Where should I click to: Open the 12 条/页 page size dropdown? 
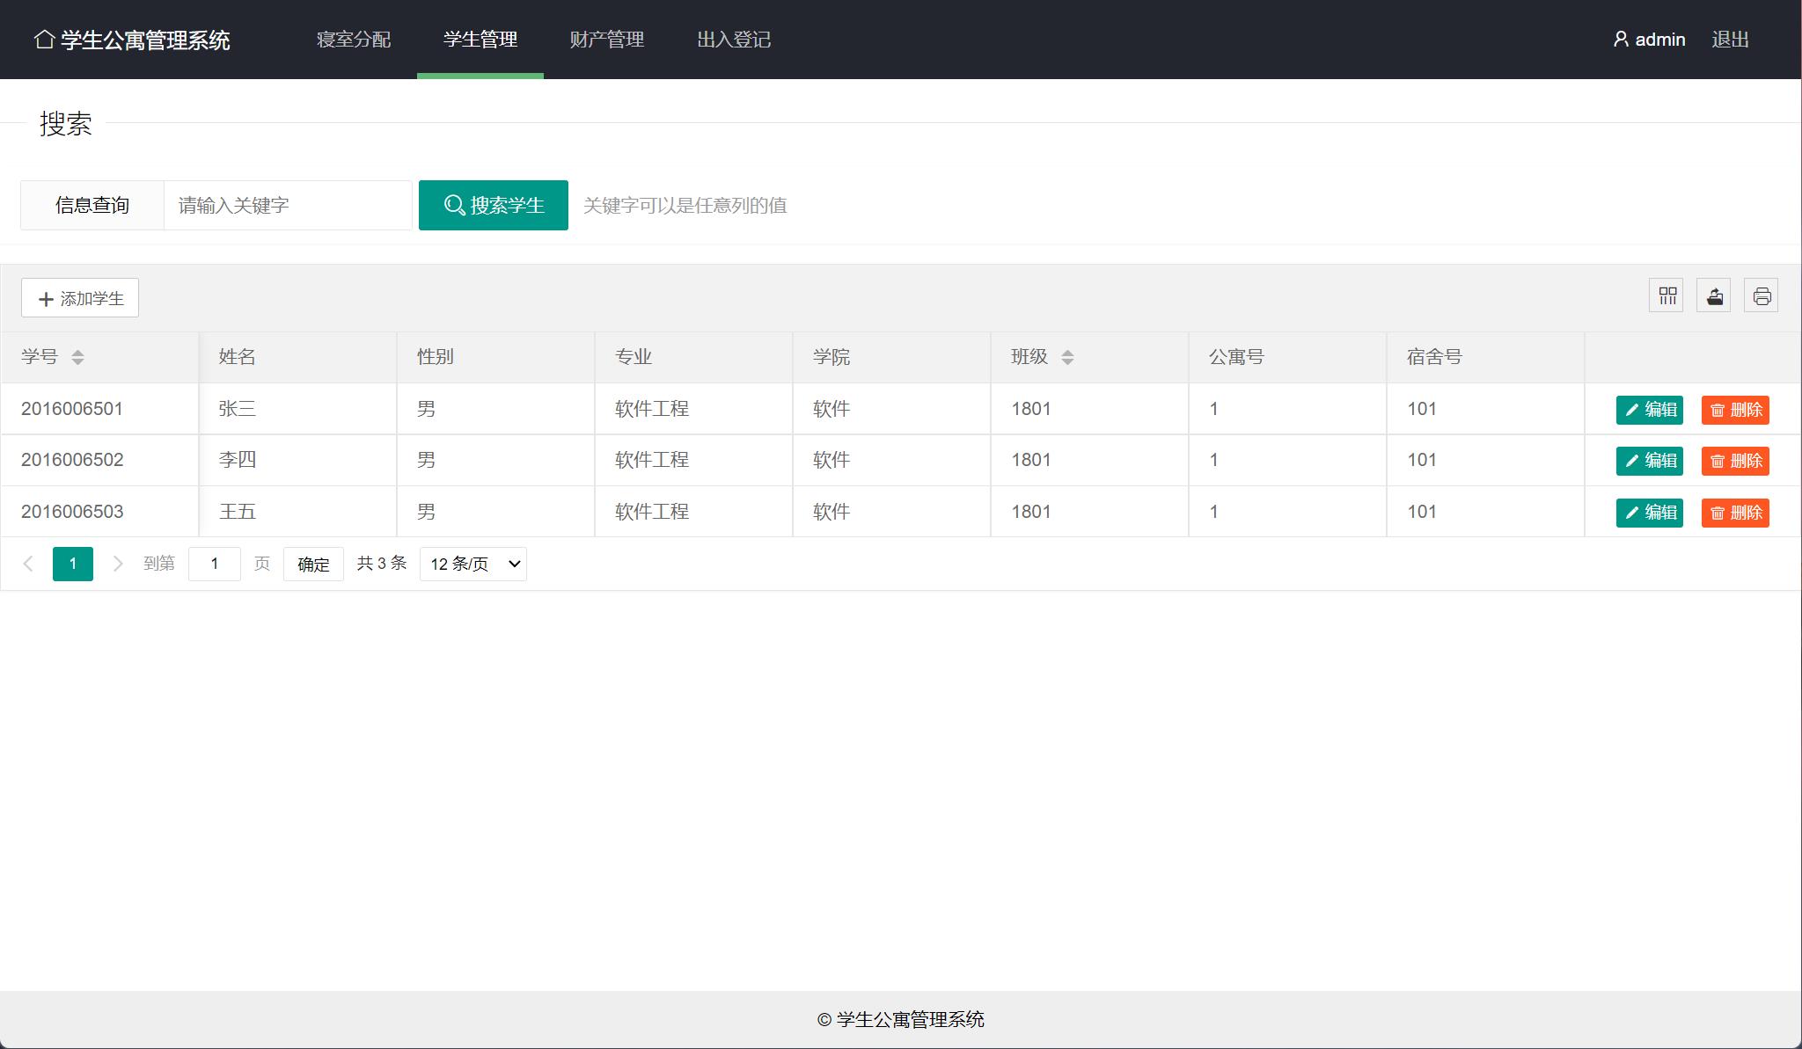click(x=473, y=564)
